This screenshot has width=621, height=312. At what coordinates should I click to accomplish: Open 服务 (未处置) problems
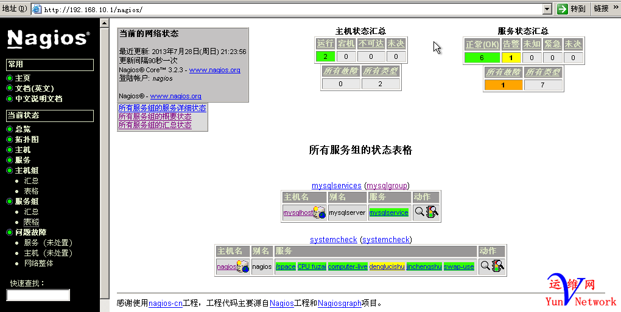click(48, 242)
